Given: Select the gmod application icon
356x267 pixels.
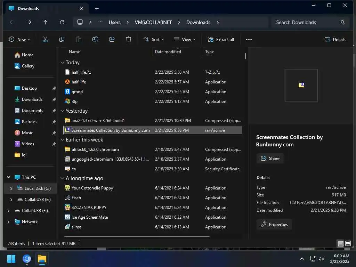Looking at the screenshot, I should click(67, 91).
